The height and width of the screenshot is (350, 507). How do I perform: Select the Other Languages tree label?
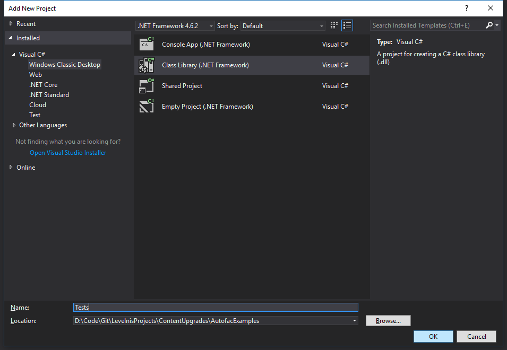click(43, 125)
